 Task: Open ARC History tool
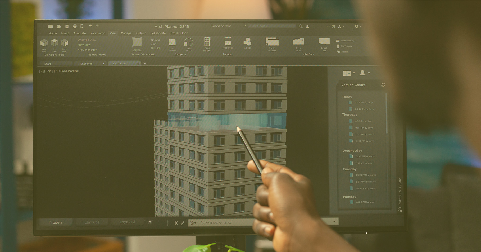188,44
